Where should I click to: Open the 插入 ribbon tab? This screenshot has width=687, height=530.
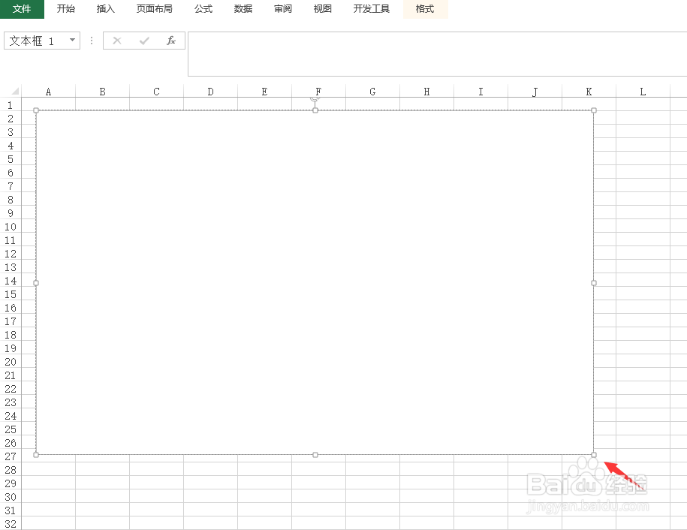pos(106,9)
